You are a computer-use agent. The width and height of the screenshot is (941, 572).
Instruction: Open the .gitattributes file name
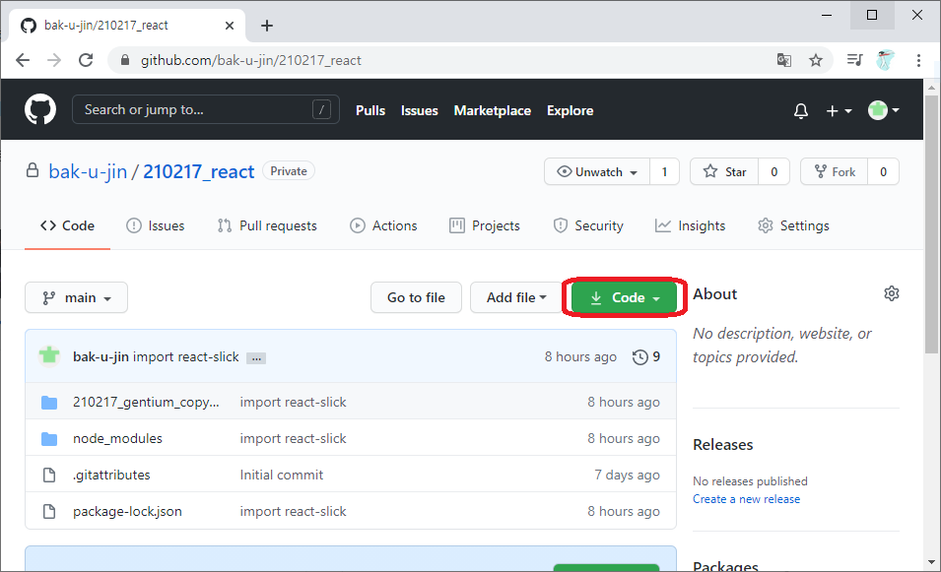tap(111, 475)
